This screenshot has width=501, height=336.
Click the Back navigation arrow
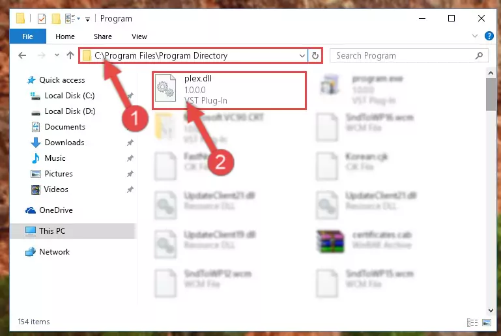pyautogui.click(x=22, y=55)
